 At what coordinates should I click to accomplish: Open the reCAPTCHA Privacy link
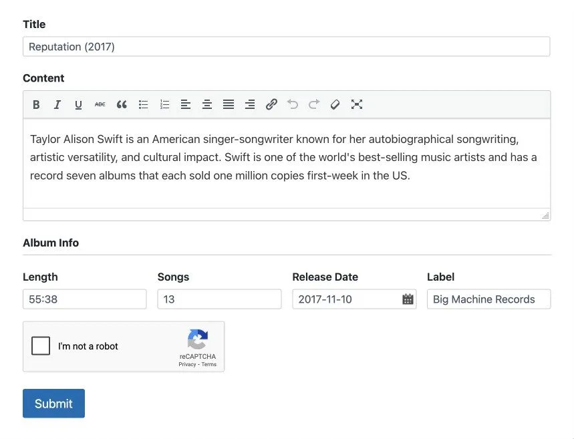click(x=187, y=364)
